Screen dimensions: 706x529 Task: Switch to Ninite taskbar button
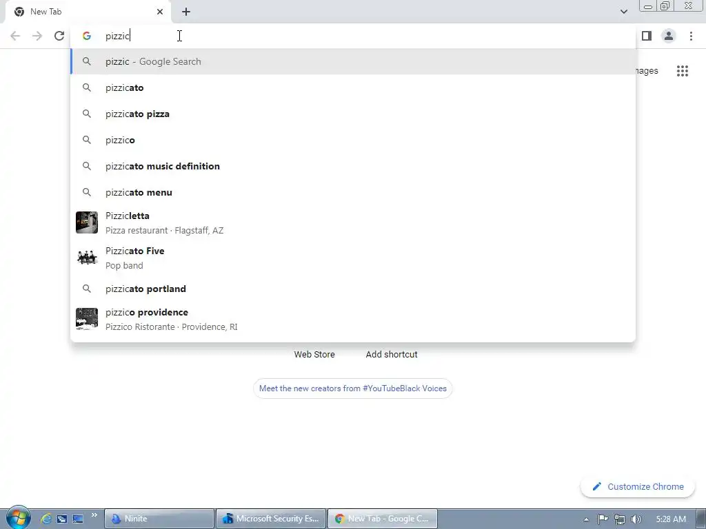coord(159,519)
